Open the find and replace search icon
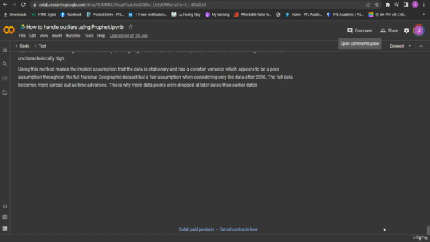This screenshot has width=430, height=242. (5, 64)
